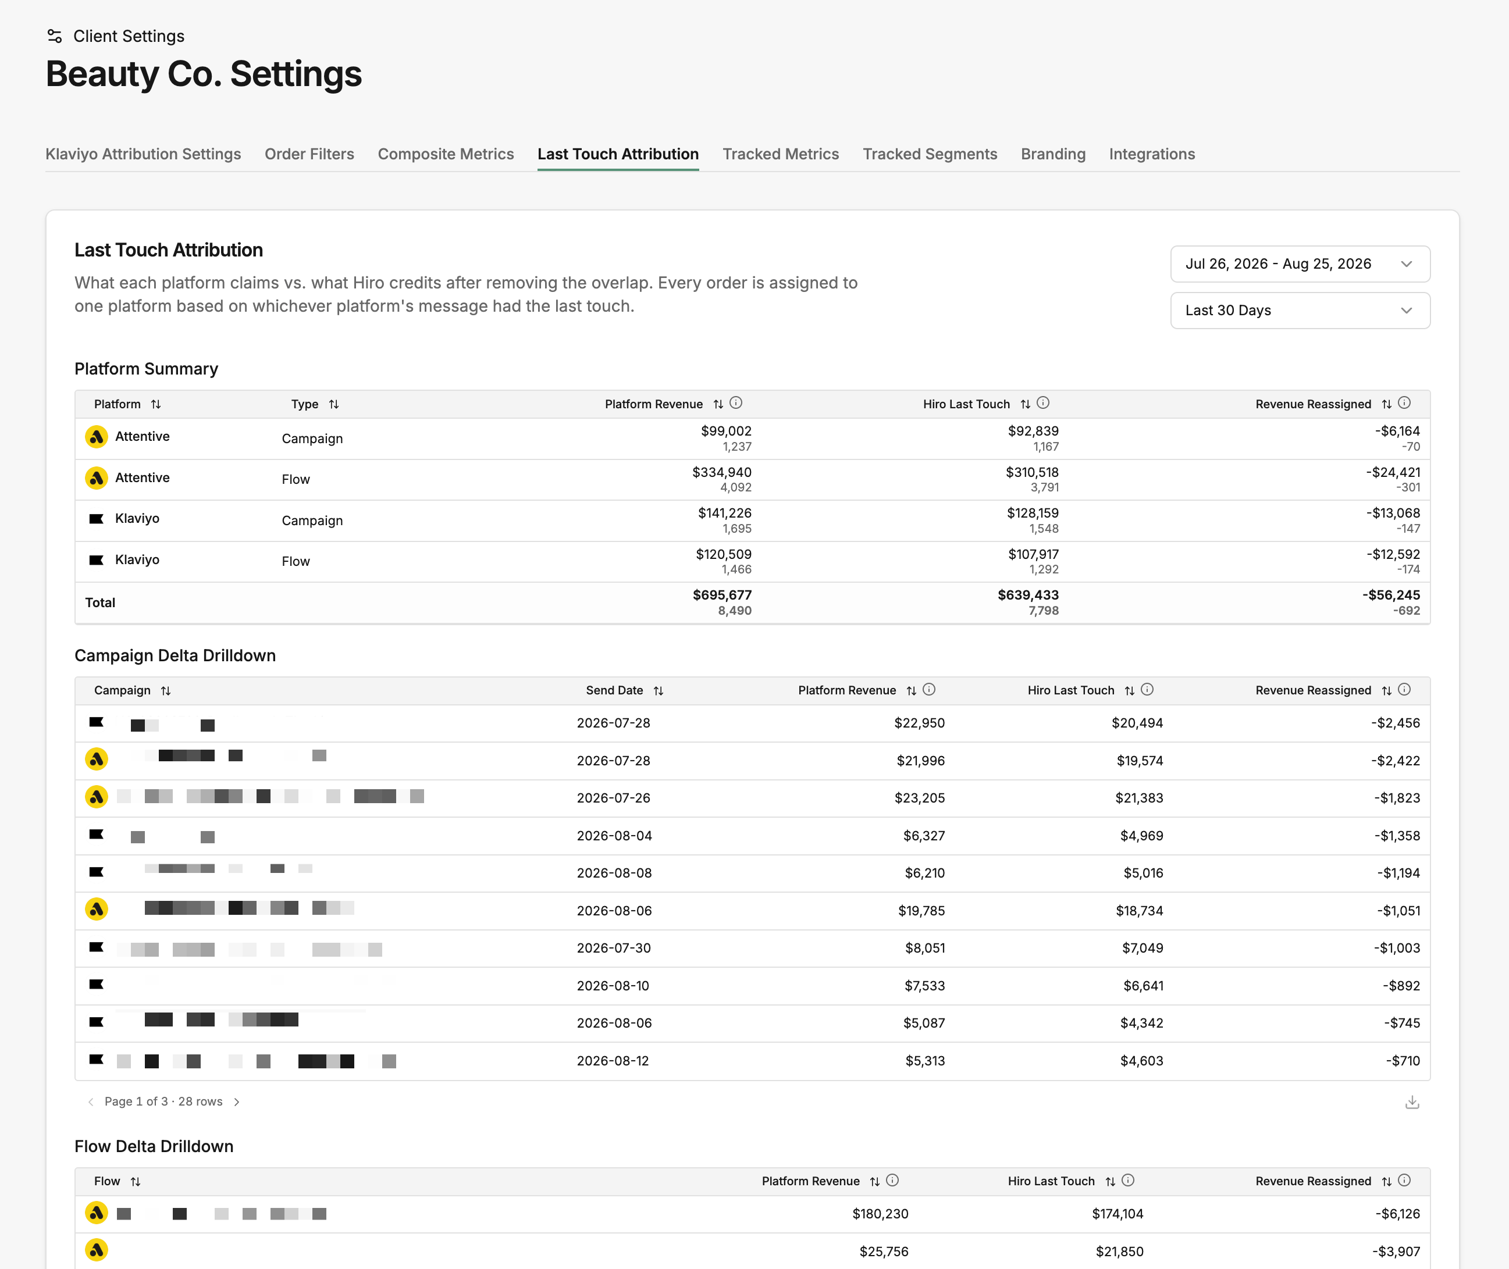Click the $22,950 campaign revenue cell
Image resolution: width=1509 pixels, height=1269 pixels.
(x=920, y=723)
